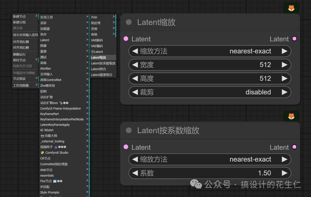Decrease 宽度 with its left arrow

(x=135, y=65)
